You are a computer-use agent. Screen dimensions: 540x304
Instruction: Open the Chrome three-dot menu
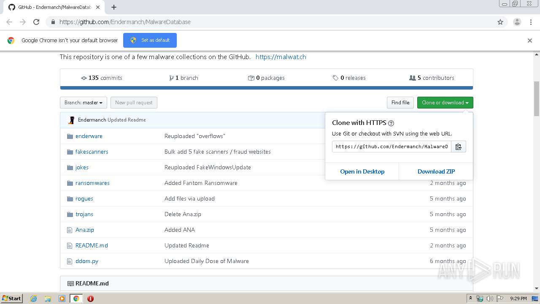pos(531,22)
